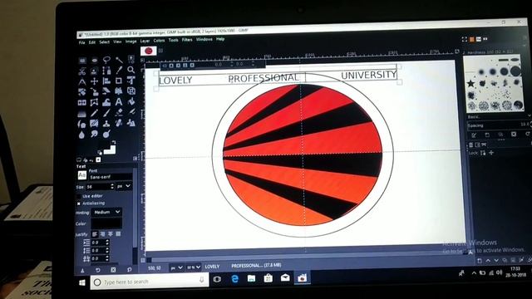Open the Layer menu
This screenshot has height=299, width=532.
click(145, 41)
